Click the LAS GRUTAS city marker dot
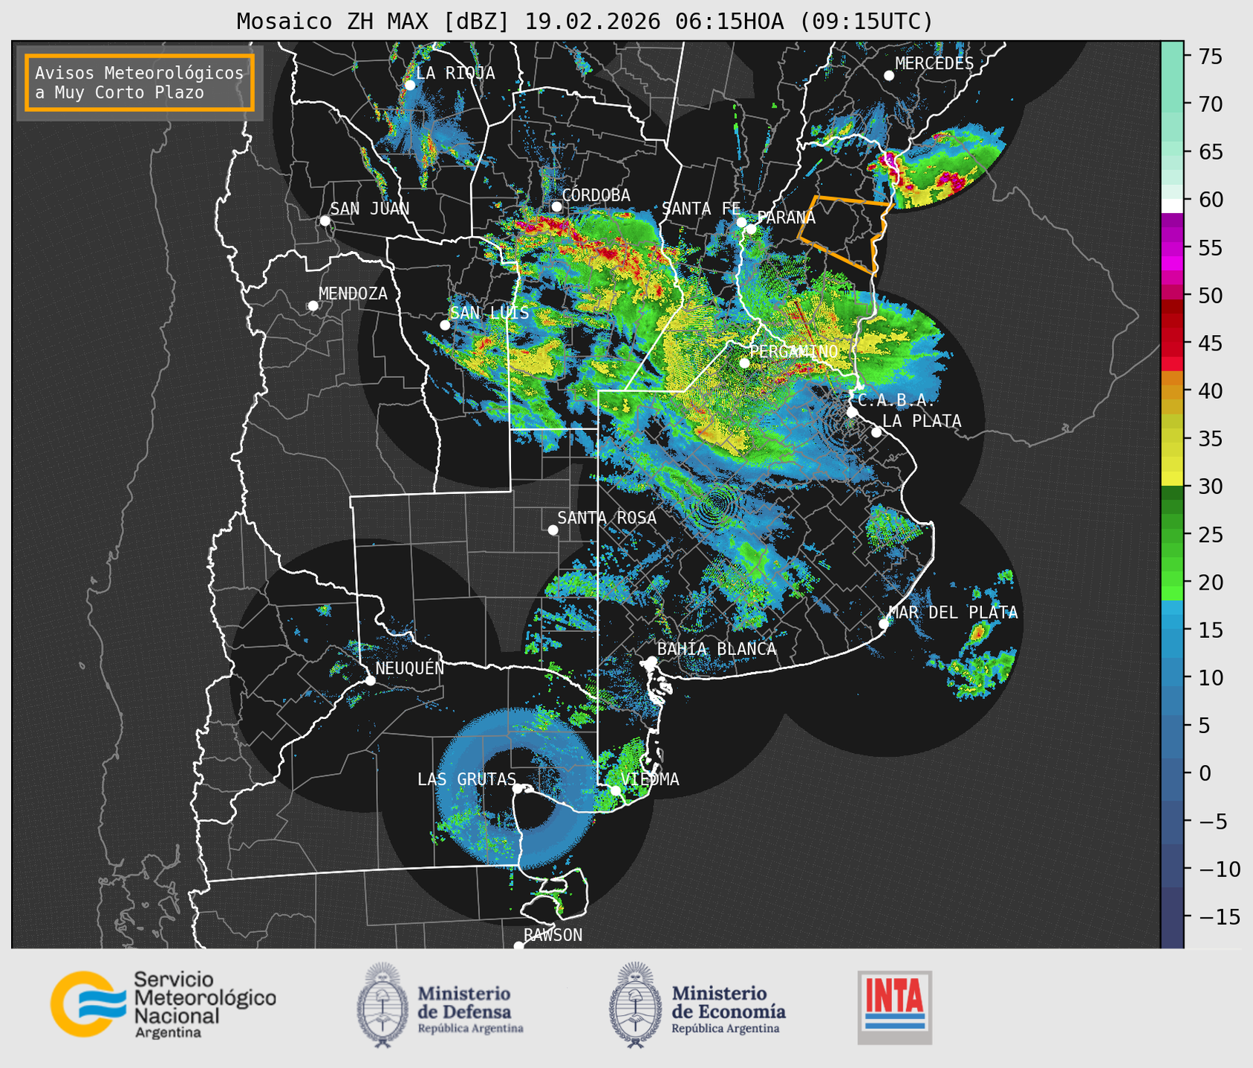 pyautogui.click(x=518, y=788)
